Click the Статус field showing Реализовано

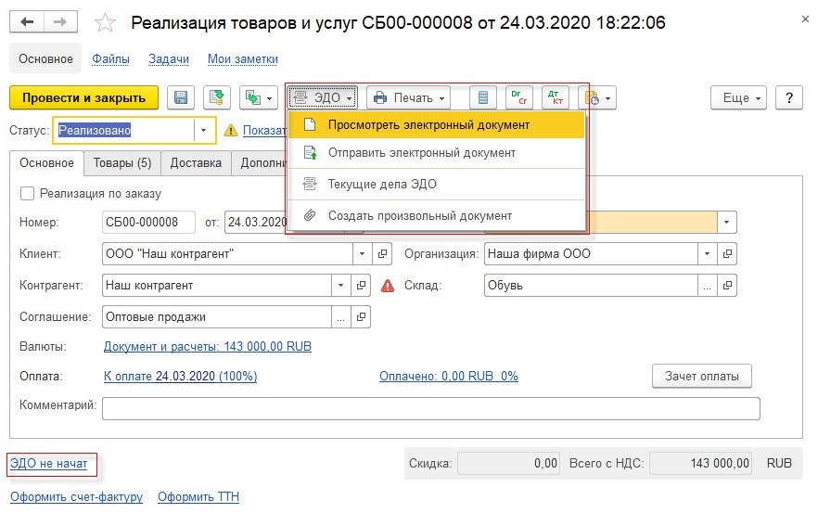[x=124, y=131]
